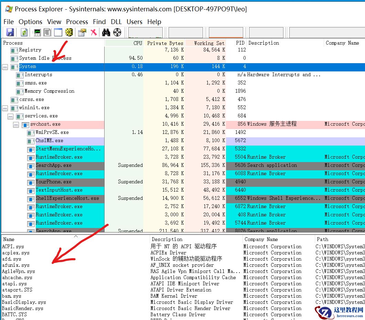Click the Kill Process red X icon
This screenshot has width=365, height=320.
pyautogui.click(x=93, y=32)
